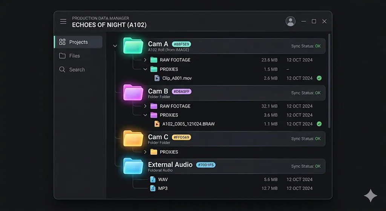Viewport: 386px width, 211px height.
Task: Click the 23.6 MB size value
Action: 269,60
